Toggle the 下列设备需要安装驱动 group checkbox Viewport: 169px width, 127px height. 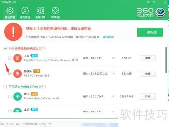pos(5,48)
